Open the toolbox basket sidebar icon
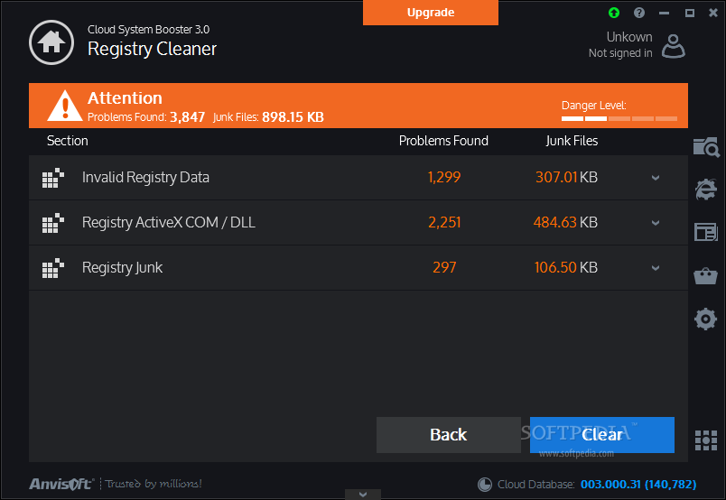This screenshot has width=726, height=500. [705, 276]
